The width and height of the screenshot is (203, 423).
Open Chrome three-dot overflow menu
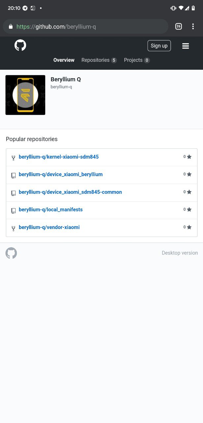point(193,26)
